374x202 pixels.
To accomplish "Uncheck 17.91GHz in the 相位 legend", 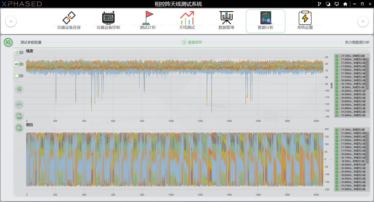I will click(x=337, y=151).
